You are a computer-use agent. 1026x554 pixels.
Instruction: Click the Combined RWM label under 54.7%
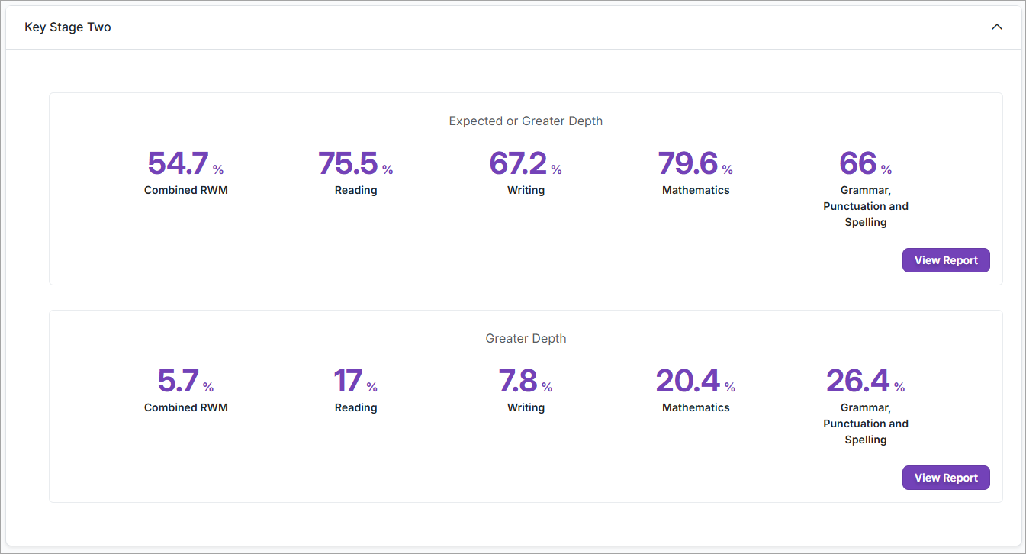pyautogui.click(x=185, y=190)
